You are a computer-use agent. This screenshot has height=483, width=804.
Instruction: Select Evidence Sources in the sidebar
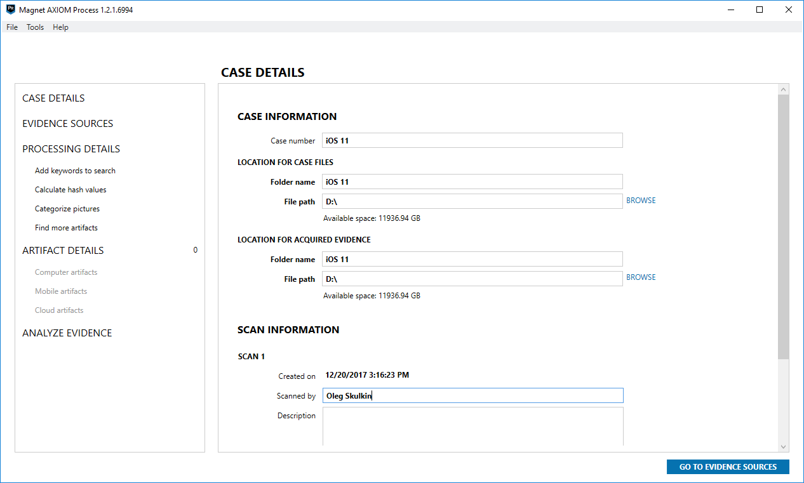point(67,124)
